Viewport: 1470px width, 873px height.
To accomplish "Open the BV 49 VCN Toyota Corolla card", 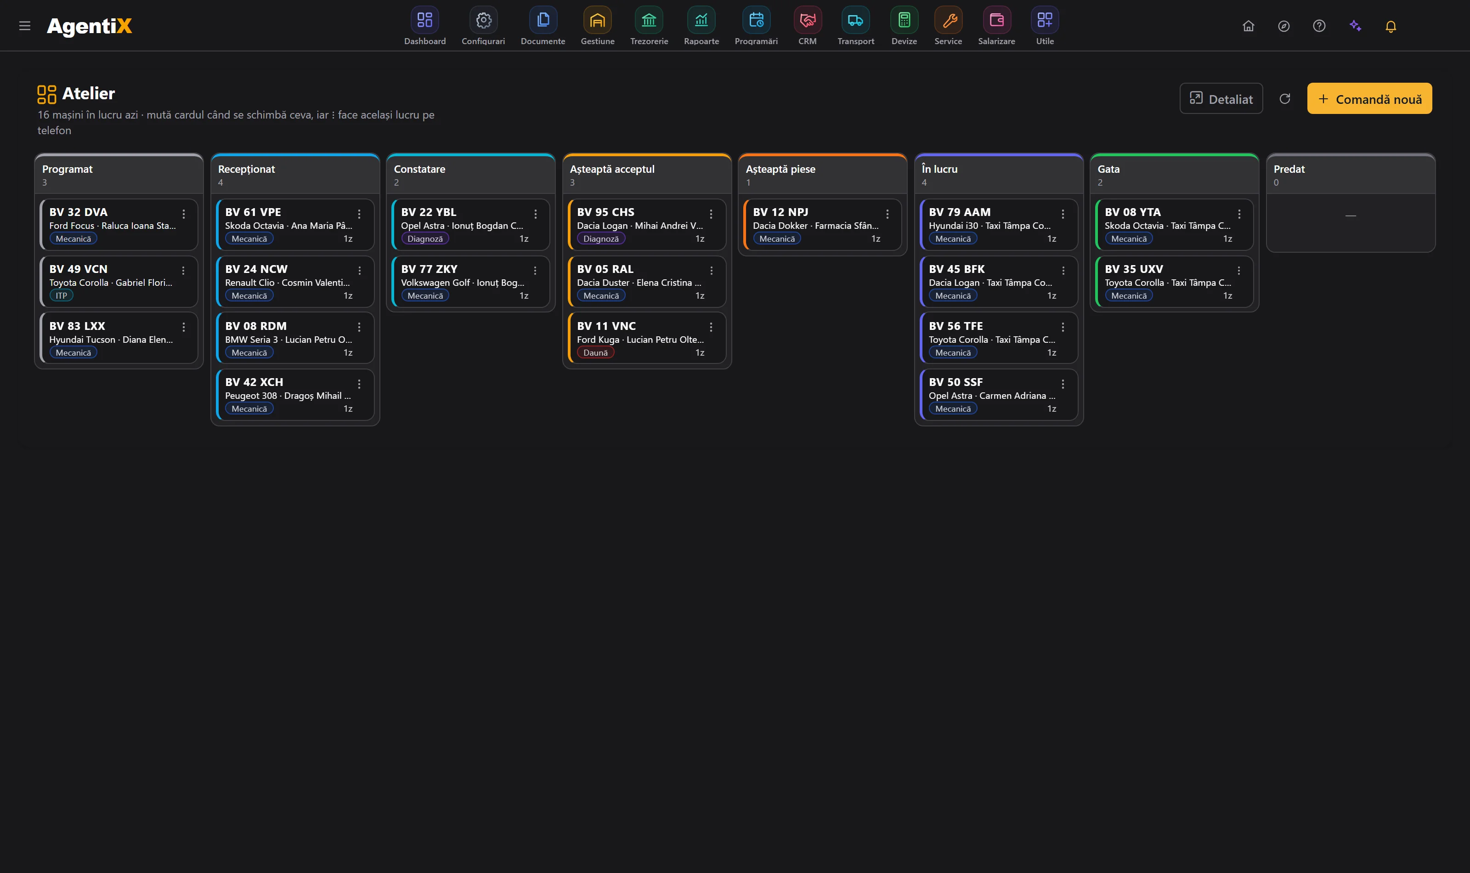I will (119, 281).
